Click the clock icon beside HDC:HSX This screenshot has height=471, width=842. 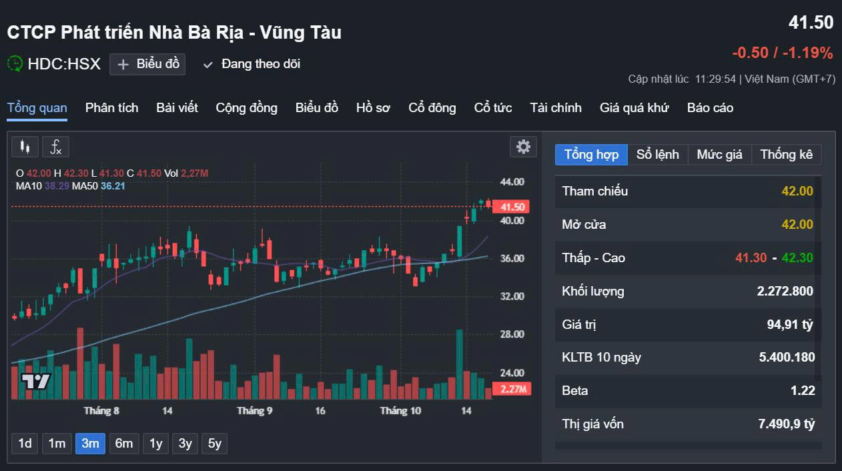[15, 64]
